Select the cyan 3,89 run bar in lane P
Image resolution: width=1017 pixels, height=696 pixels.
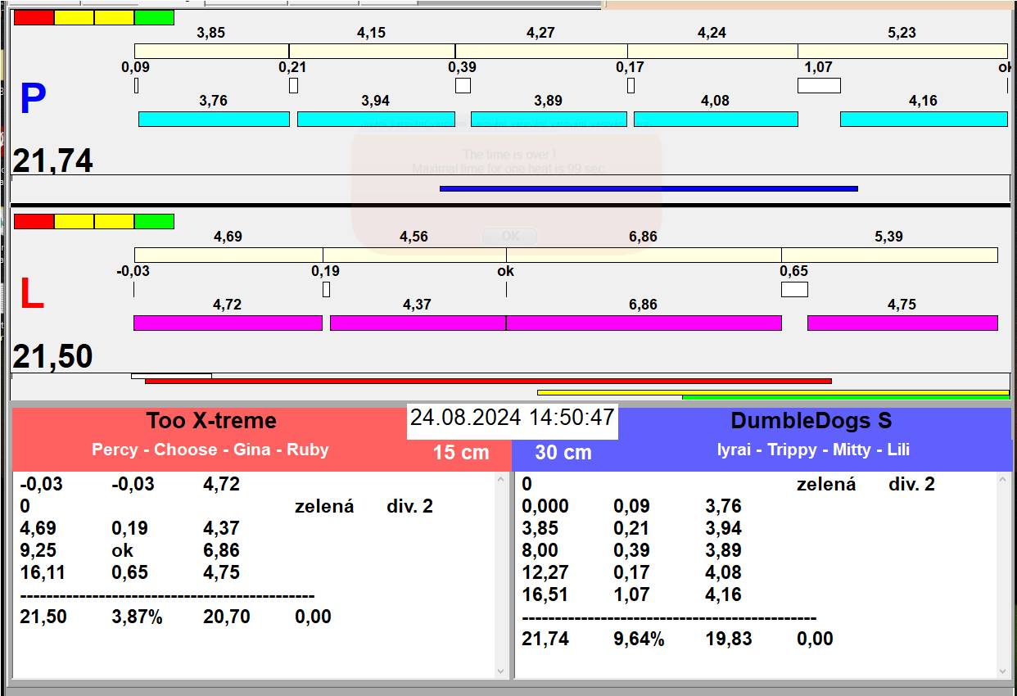pyautogui.click(x=549, y=119)
